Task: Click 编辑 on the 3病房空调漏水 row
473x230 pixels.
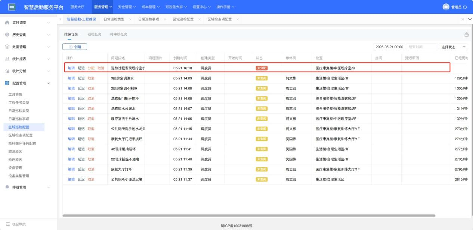Action: pos(71,78)
